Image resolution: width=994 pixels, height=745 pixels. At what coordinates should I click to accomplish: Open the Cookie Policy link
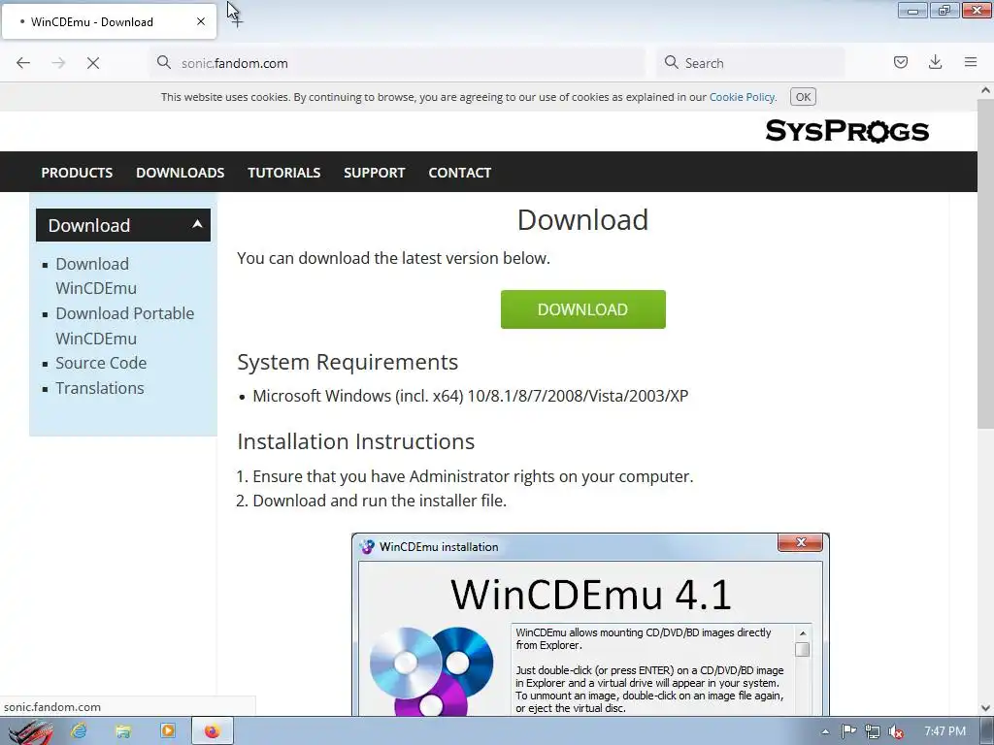743,97
